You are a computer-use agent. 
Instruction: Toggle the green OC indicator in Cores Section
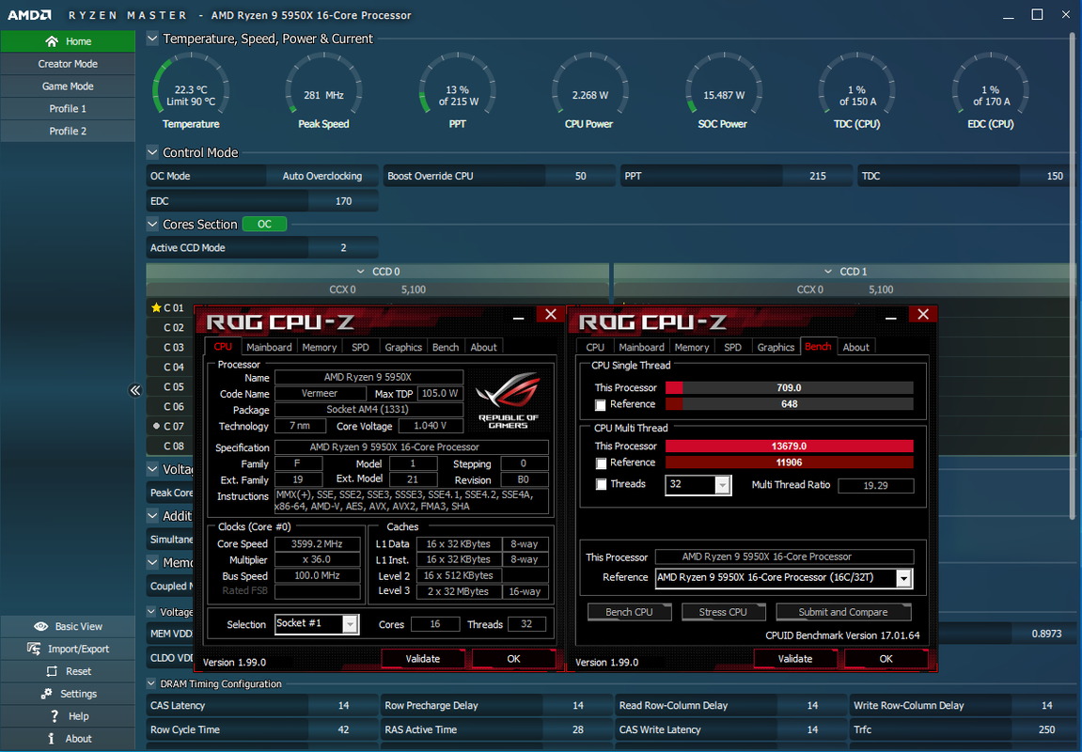coord(264,225)
